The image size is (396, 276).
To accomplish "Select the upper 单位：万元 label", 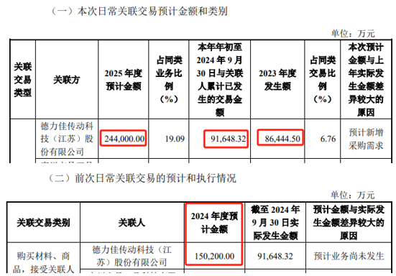I will click(353, 33).
